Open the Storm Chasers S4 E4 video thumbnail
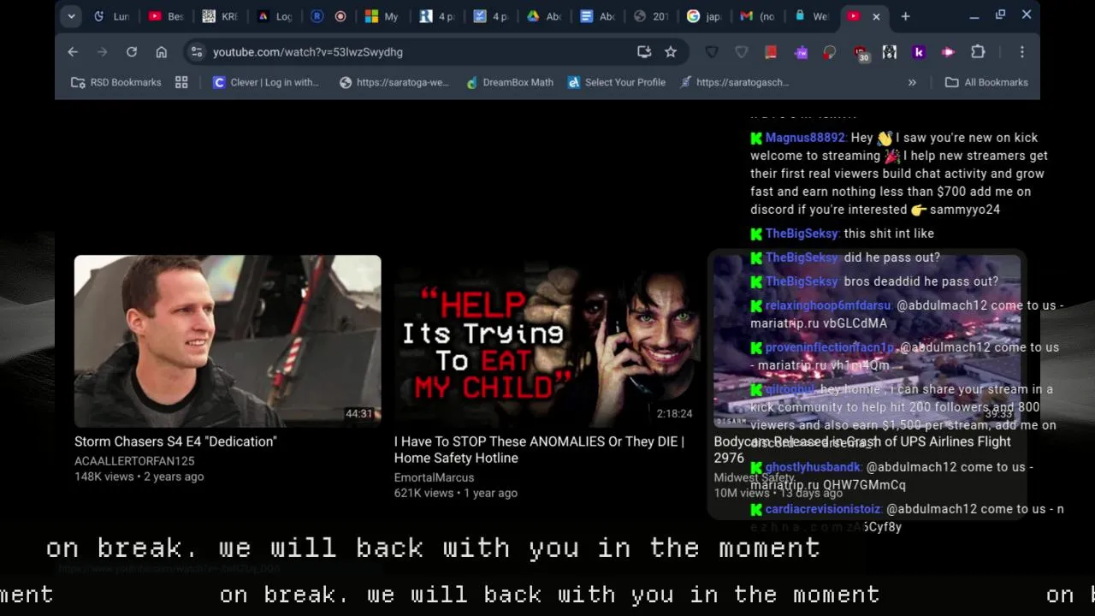This screenshot has height=616, width=1095. (x=228, y=341)
